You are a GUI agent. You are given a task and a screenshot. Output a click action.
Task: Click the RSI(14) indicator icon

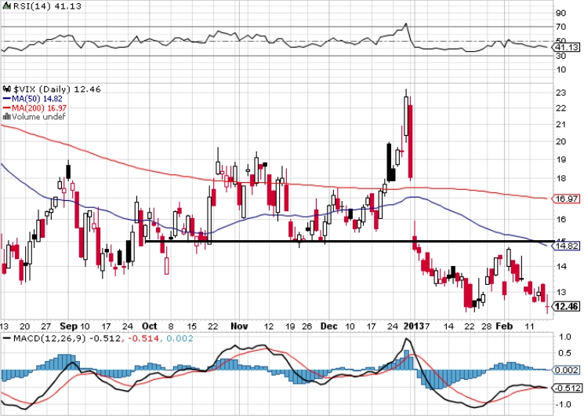[x=7, y=6]
